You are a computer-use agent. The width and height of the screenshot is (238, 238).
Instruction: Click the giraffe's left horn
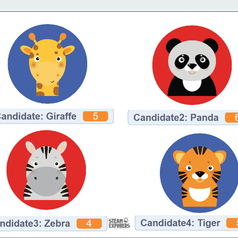pos(33,38)
